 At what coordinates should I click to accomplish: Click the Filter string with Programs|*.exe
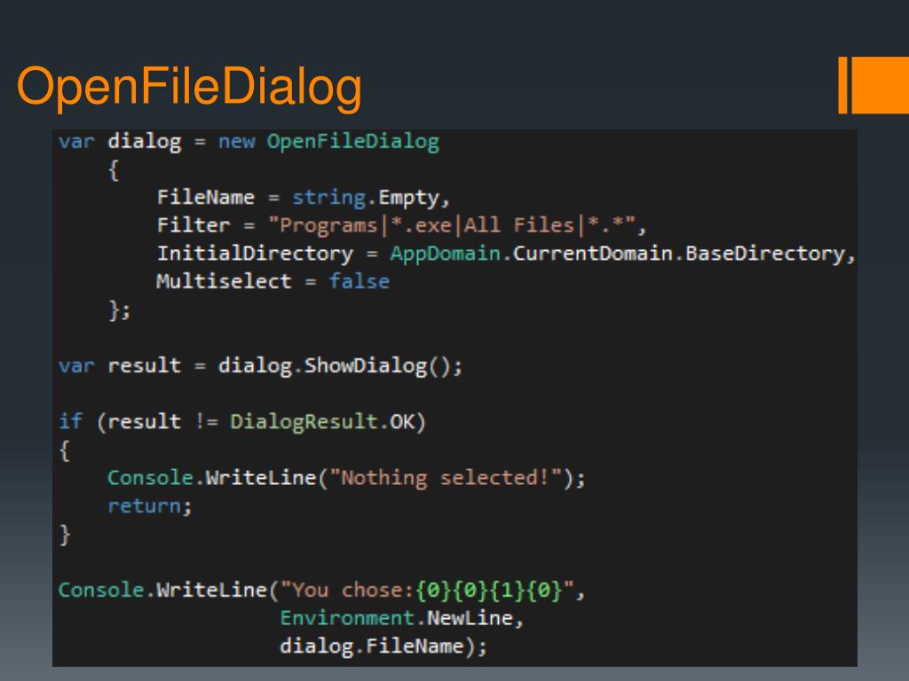coord(452,225)
